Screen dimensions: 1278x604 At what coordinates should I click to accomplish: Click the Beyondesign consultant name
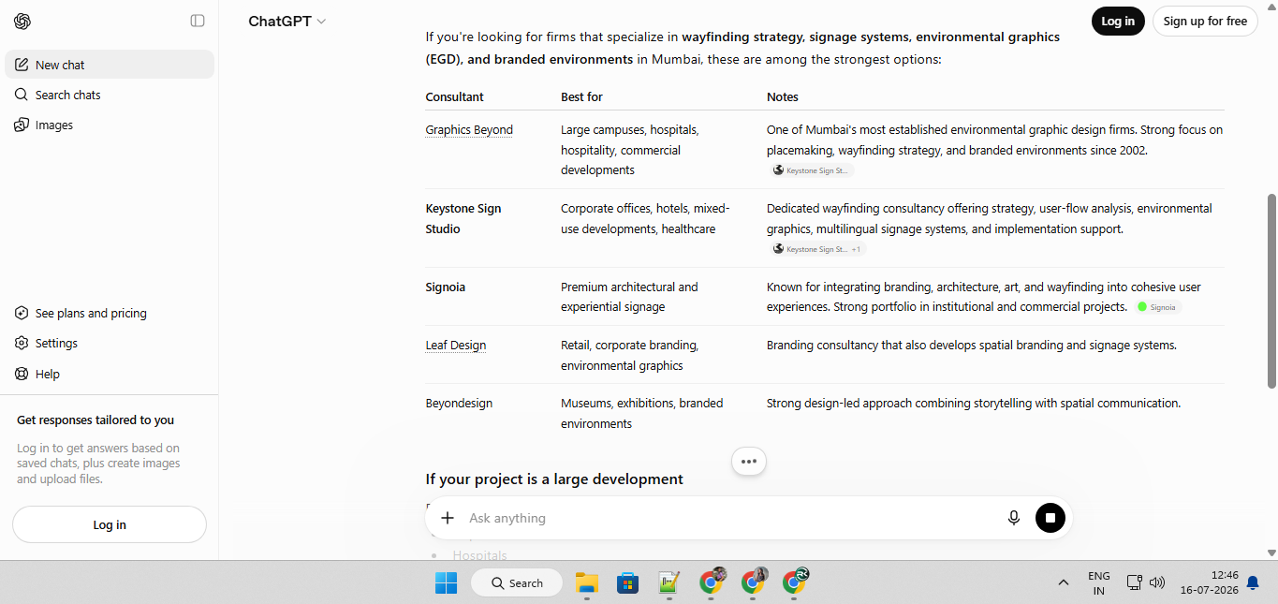pos(459,404)
